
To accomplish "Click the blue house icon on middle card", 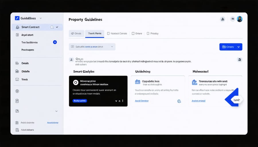I will 137,82.
